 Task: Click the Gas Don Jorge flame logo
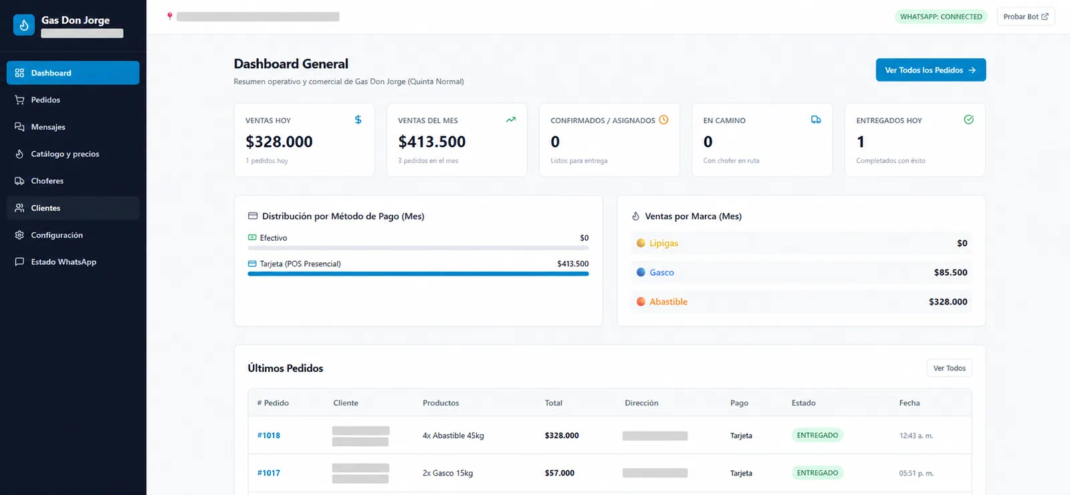[x=24, y=25]
